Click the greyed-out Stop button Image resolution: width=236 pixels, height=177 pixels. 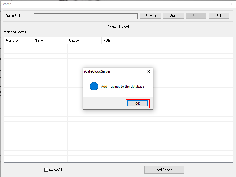196,16
